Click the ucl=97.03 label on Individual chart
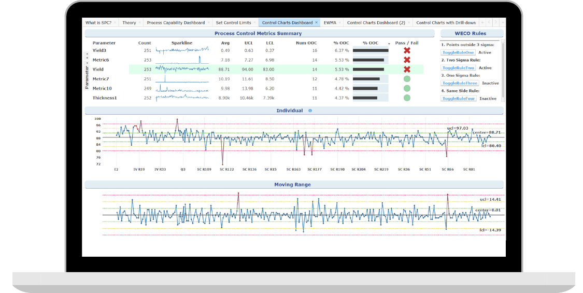 [458, 128]
